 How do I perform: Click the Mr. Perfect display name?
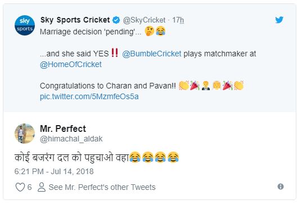coord(63,128)
